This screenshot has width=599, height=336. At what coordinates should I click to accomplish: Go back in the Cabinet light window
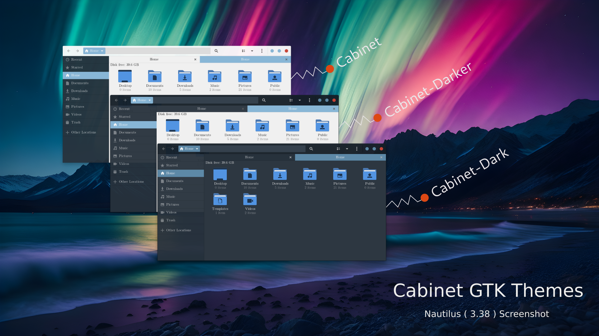pos(69,51)
